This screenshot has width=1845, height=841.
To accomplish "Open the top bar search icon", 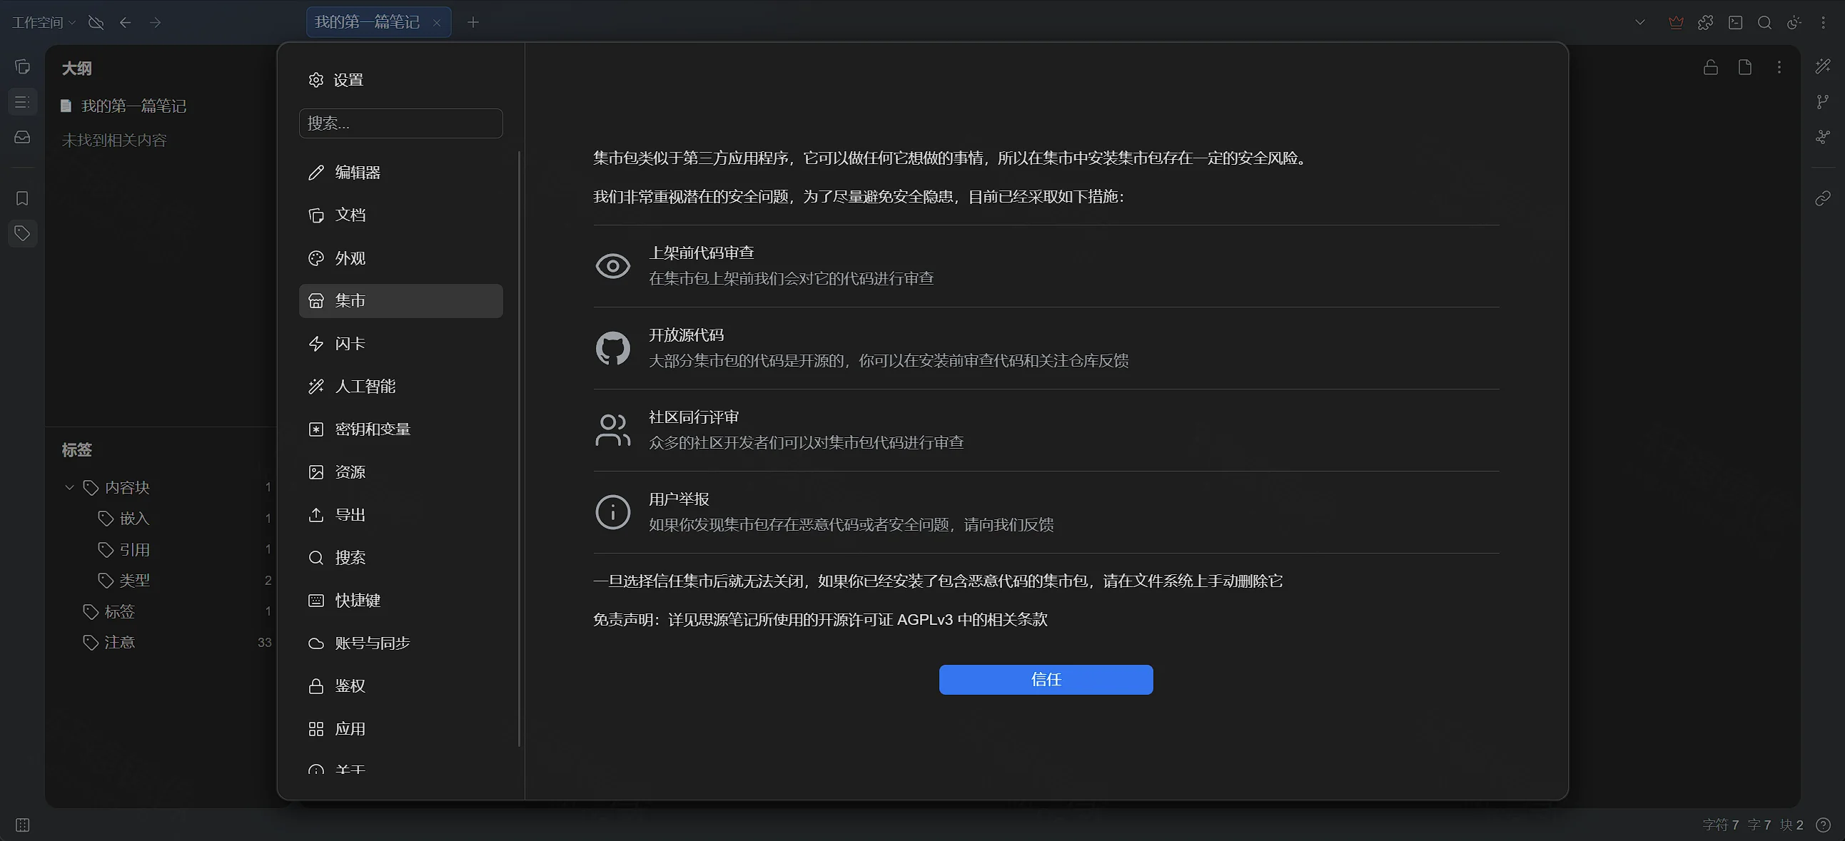I will (1765, 23).
